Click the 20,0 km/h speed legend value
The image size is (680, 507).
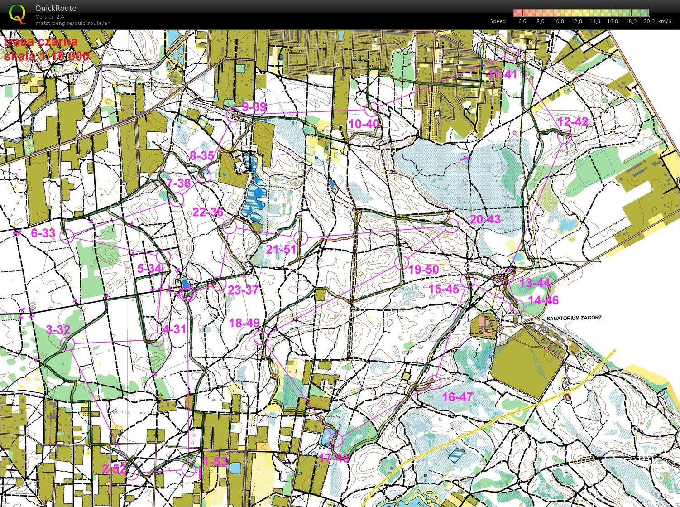pos(649,21)
